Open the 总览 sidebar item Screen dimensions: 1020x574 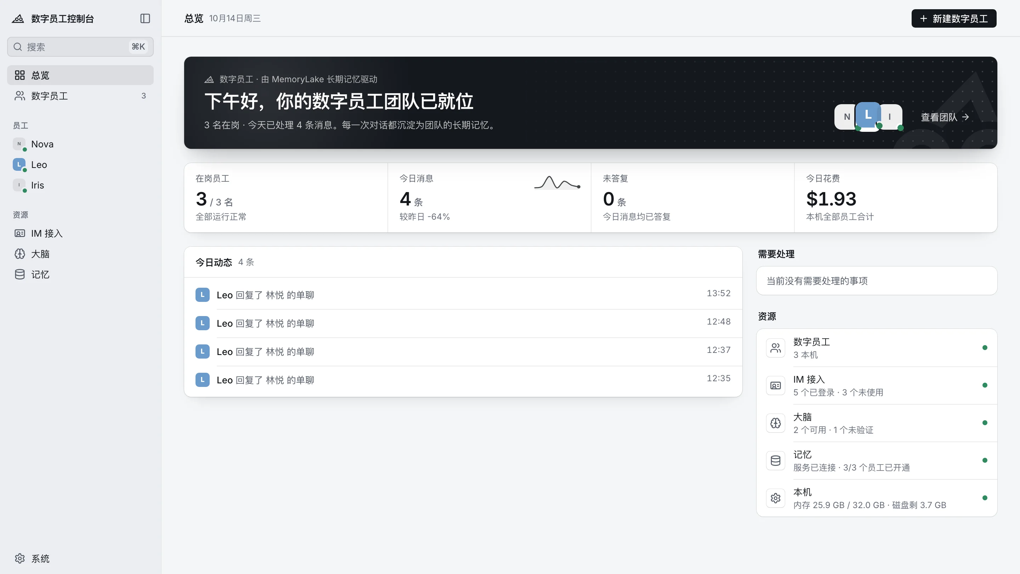click(x=80, y=75)
